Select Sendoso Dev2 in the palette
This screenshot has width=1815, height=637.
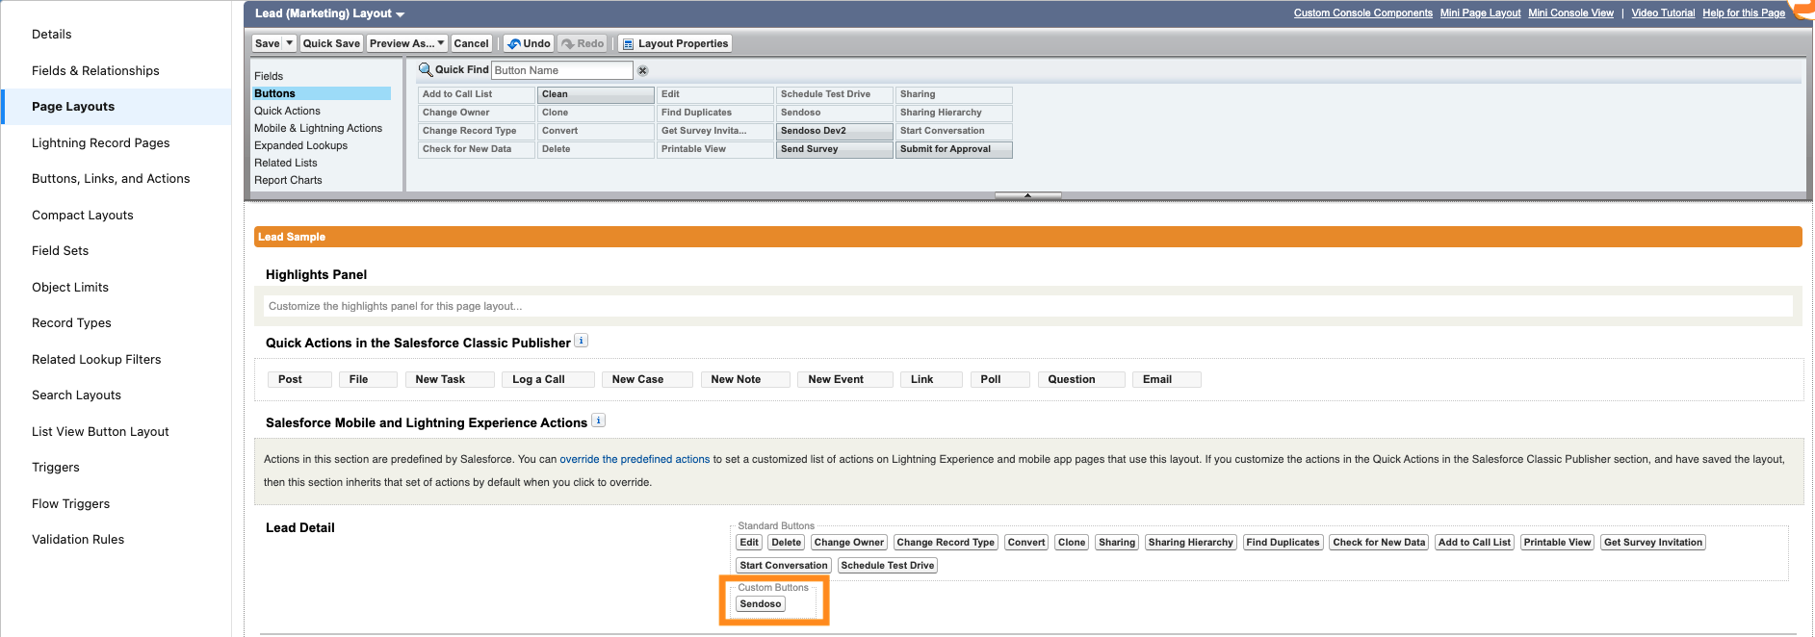834,131
